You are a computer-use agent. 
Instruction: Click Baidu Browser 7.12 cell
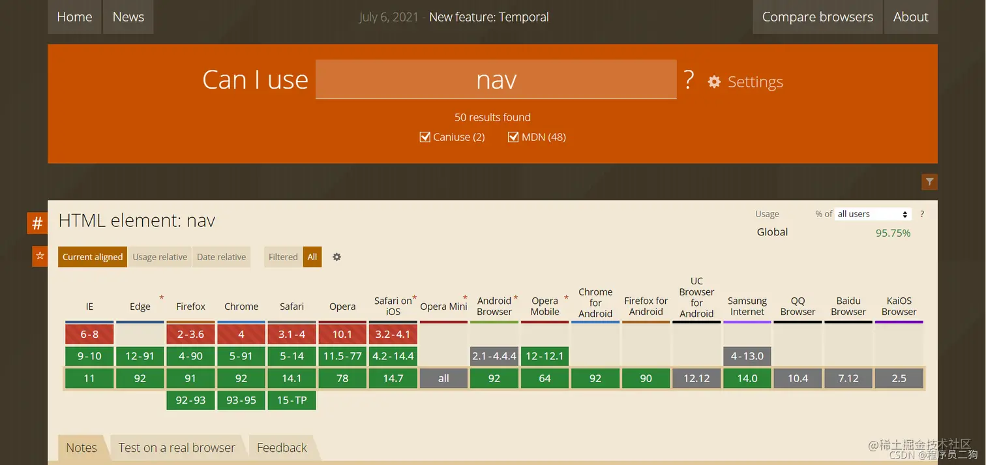click(848, 378)
